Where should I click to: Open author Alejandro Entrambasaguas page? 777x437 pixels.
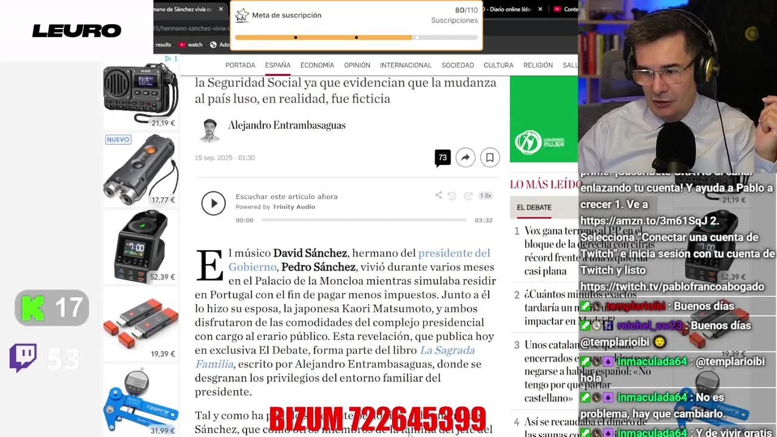pyautogui.click(x=287, y=126)
